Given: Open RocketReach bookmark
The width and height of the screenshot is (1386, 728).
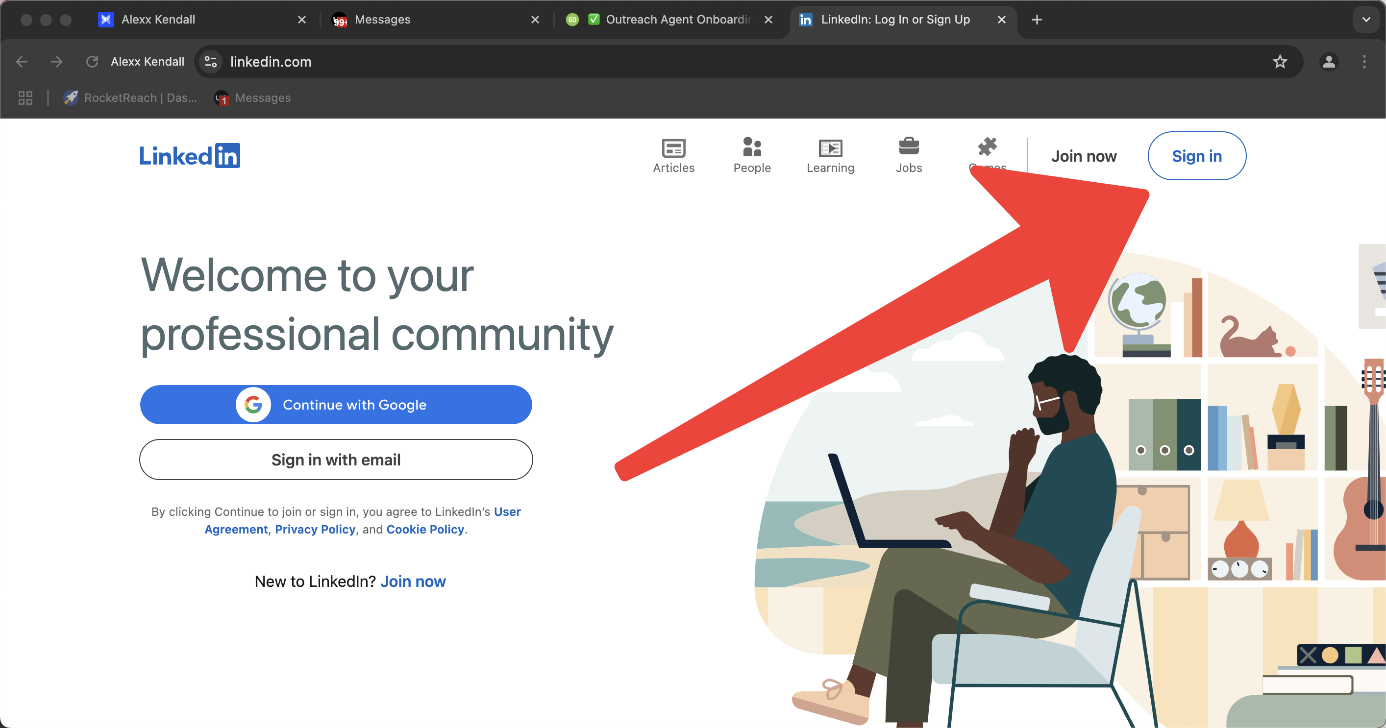Looking at the screenshot, I should click(x=130, y=98).
